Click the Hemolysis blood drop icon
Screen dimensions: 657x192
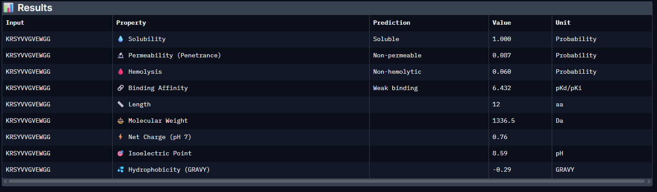120,72
